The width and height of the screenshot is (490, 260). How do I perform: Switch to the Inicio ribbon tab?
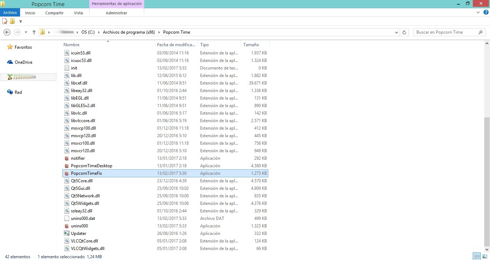[x=30, y=13]
